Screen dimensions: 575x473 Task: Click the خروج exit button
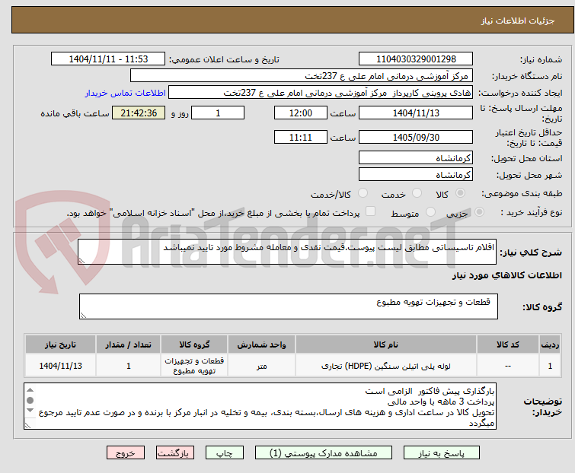[126, 453]
